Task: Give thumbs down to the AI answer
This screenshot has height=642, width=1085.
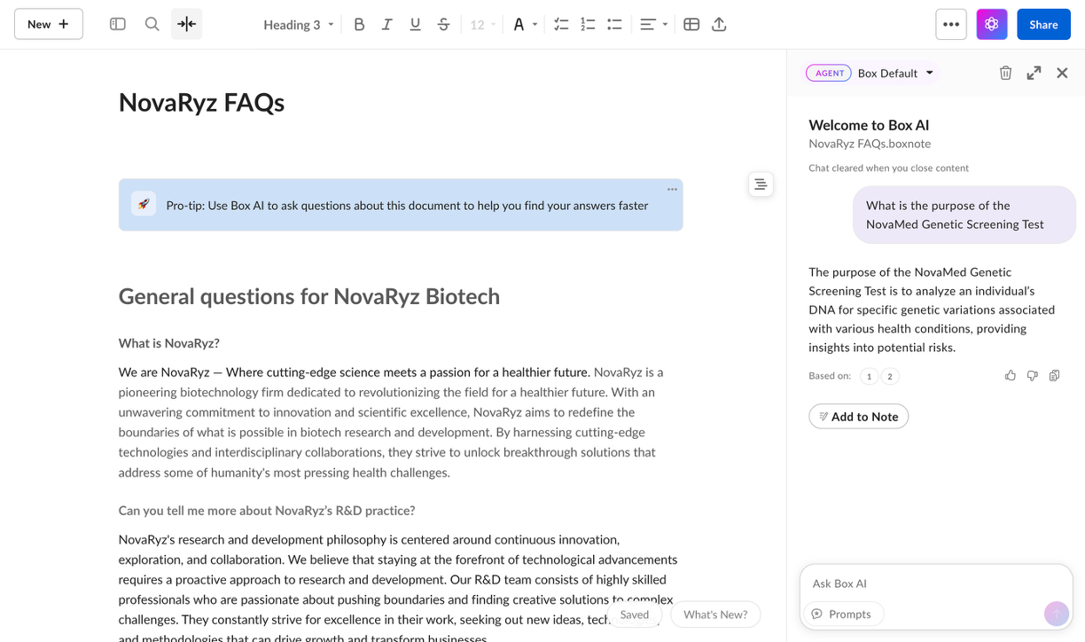Action: click(1032, 375)
